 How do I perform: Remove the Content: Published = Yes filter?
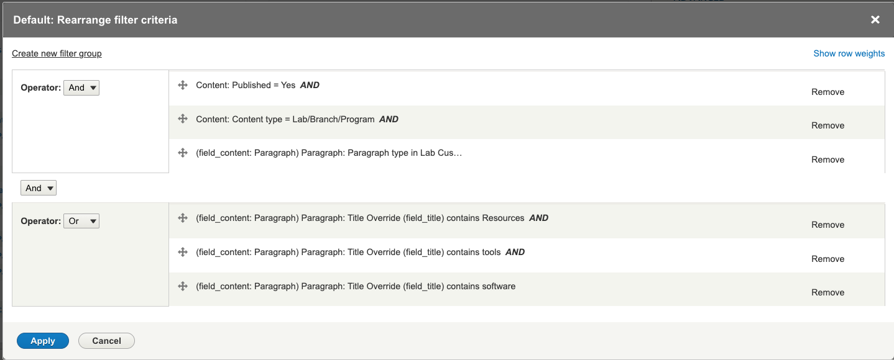click(x=827, y=92)
